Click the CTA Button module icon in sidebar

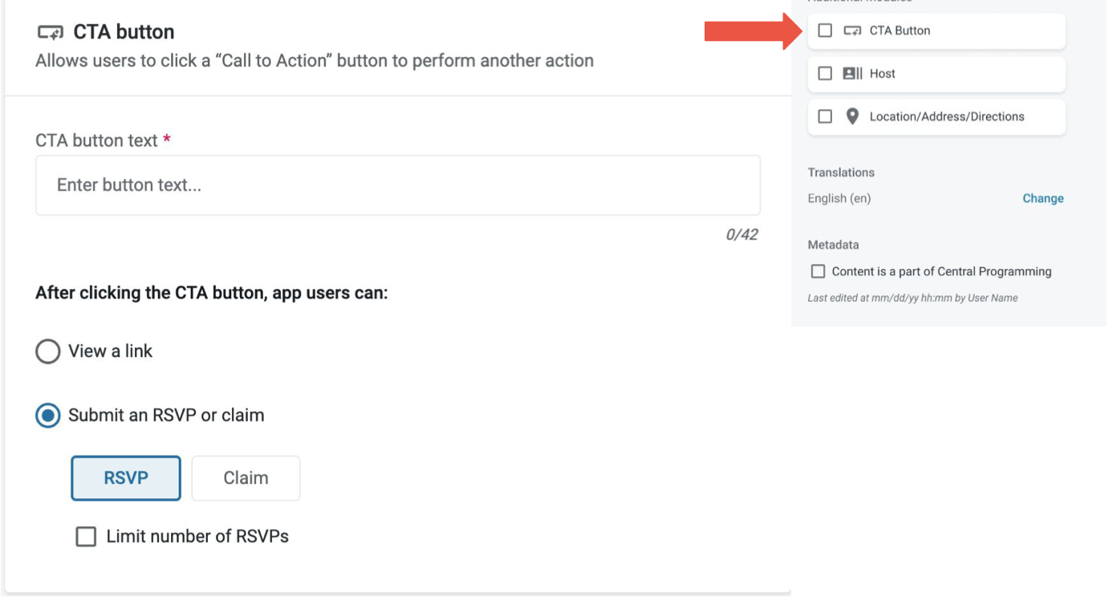[x=852, y=31]
